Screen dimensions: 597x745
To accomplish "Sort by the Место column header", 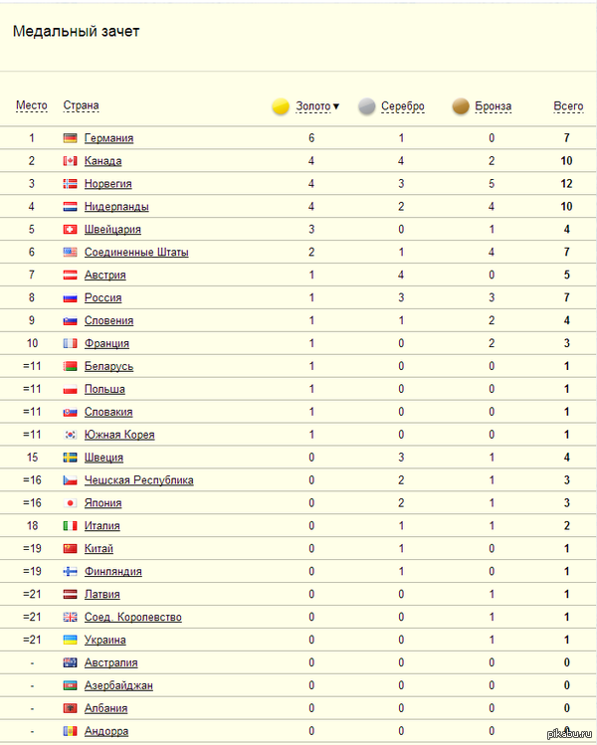I will point(32,105).
